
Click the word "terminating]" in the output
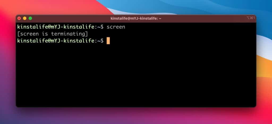[70, 34]
